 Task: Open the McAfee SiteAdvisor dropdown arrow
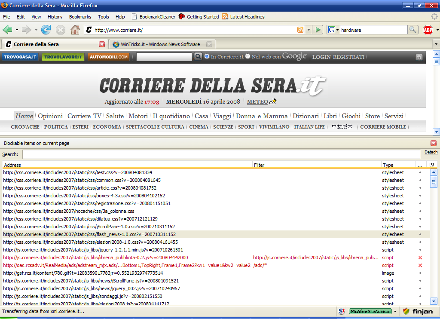click(x=395, y=311)
